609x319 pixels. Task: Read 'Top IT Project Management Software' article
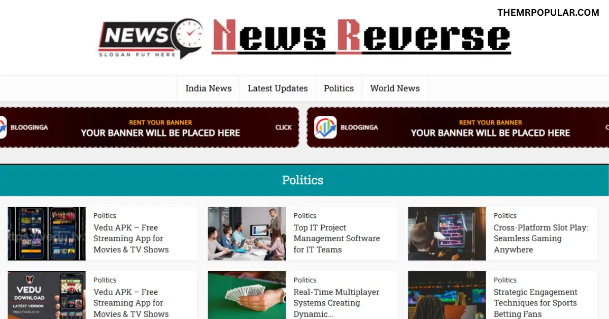(336, 239)
